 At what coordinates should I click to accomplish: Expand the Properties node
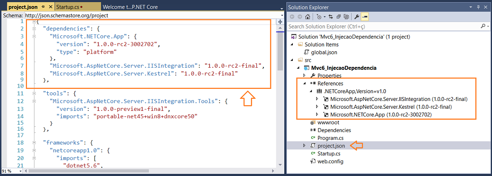click(x=304, y=75)
